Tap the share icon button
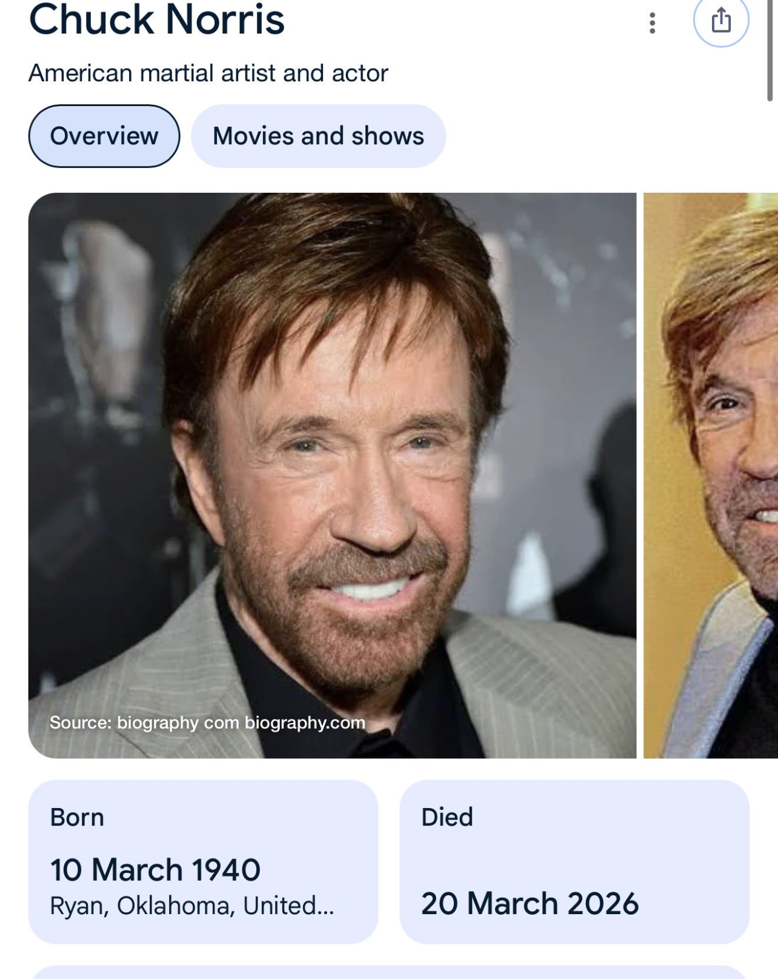 pos(720,21)
